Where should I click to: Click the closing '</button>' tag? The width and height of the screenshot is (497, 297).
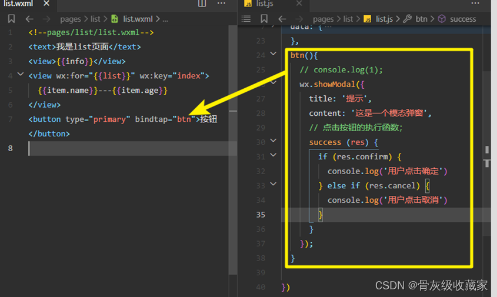click(x=49, y=134)
